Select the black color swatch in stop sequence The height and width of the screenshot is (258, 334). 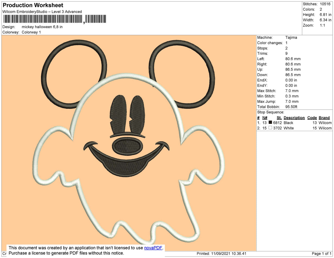270,122
